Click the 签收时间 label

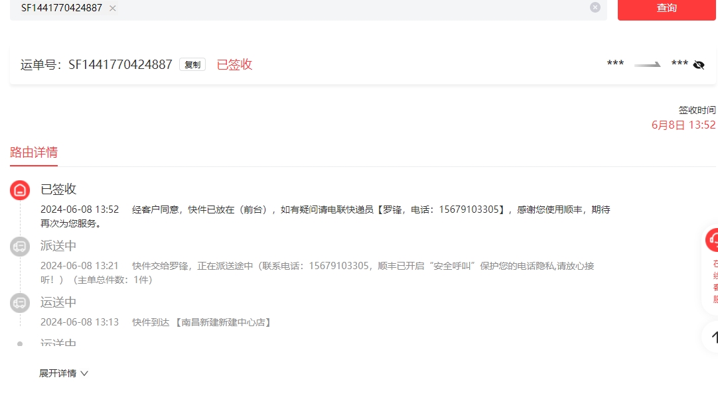(x=697, y=110)
